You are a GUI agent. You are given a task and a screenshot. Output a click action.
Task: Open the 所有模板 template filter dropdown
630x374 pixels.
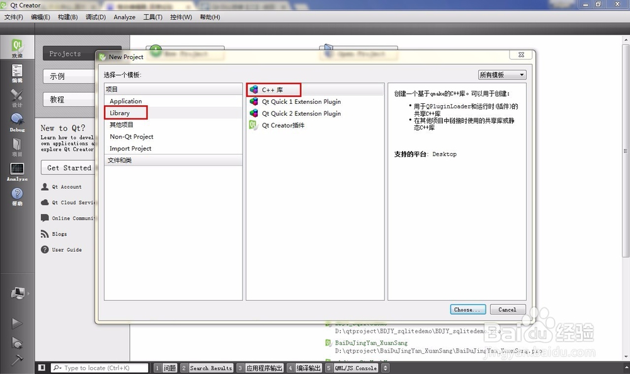tap(502, 75)
